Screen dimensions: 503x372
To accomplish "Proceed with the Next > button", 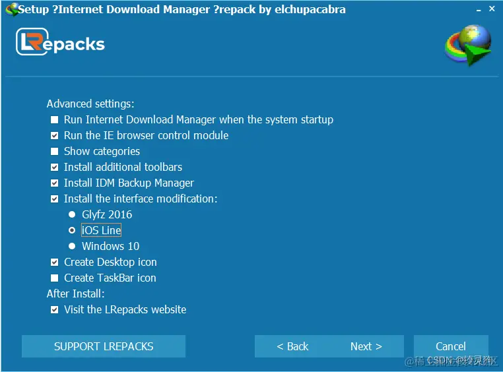I will (x=366, y=346).
